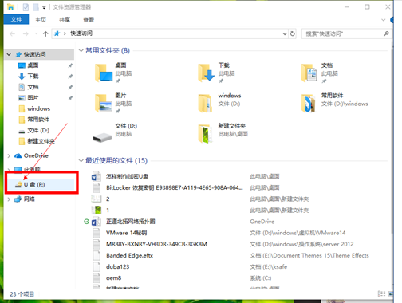Collapse the 常用文件夹 (8) group

click(81, 50)
